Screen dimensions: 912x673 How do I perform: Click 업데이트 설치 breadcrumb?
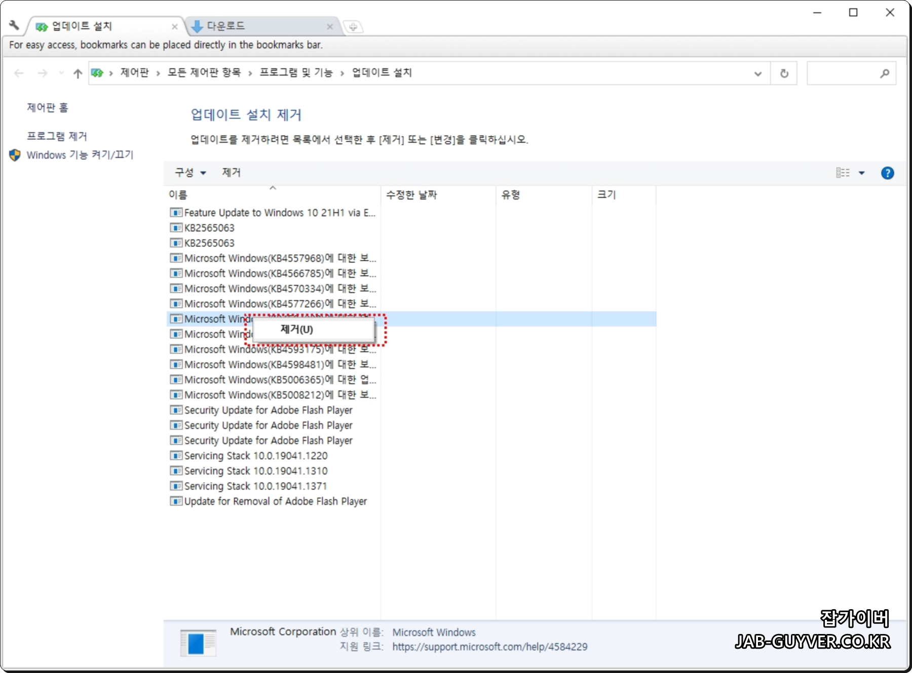pyautogui.click(x=382, y=73)
